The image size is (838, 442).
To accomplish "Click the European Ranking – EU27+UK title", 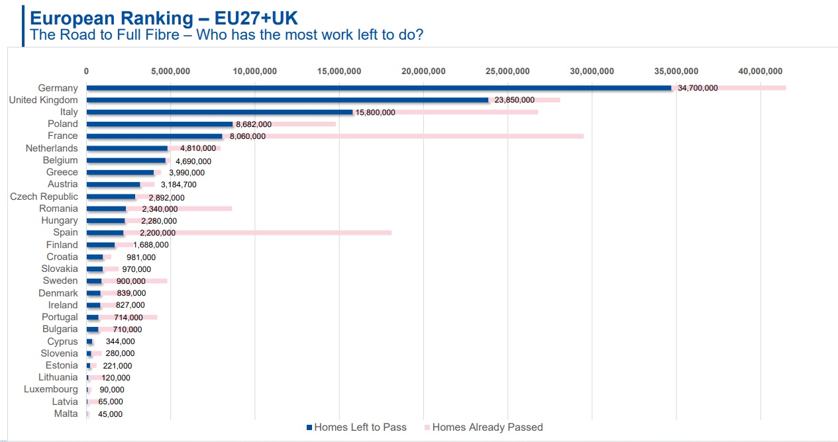I will click(x=164, y=18).
